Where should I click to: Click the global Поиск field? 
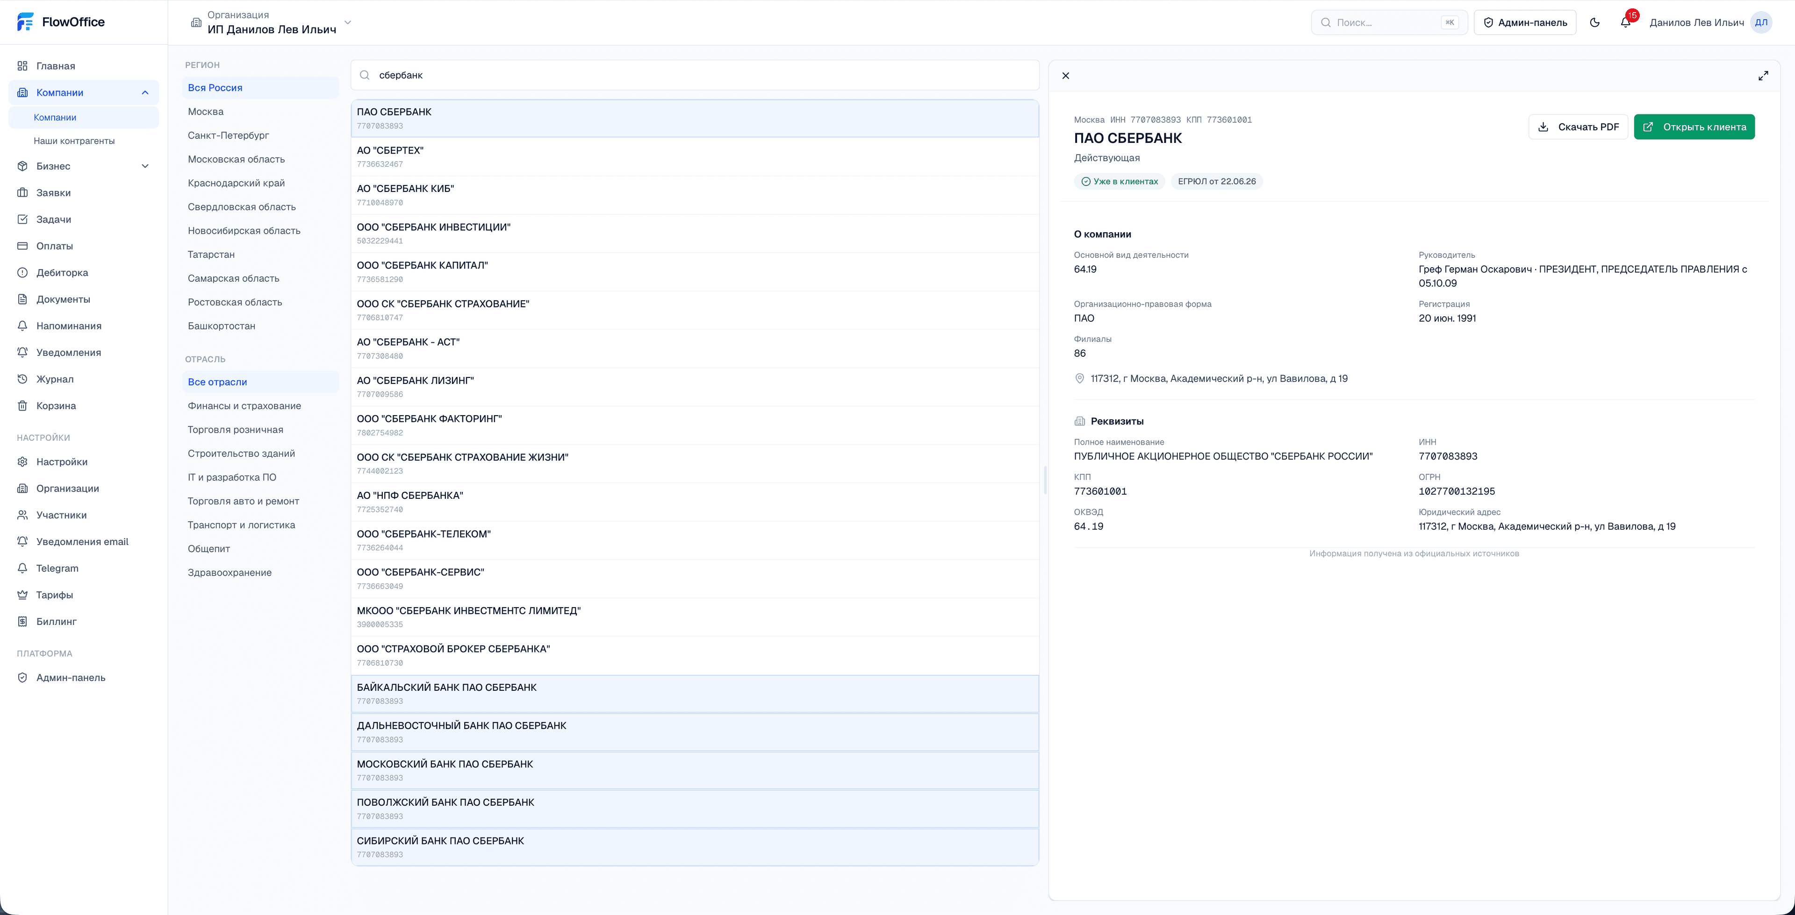[x=1389, y=22]
